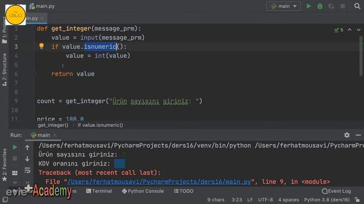This screenshot has height=204, width=364.
Task: Rerun main using Run panel play icon
Action: point(15,147)
